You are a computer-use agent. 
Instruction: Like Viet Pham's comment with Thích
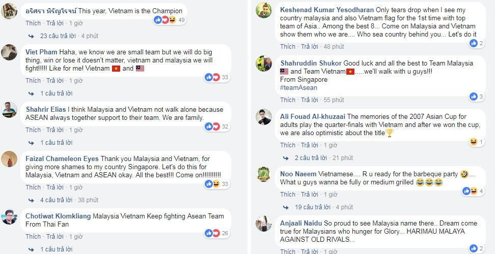point(33,80)
